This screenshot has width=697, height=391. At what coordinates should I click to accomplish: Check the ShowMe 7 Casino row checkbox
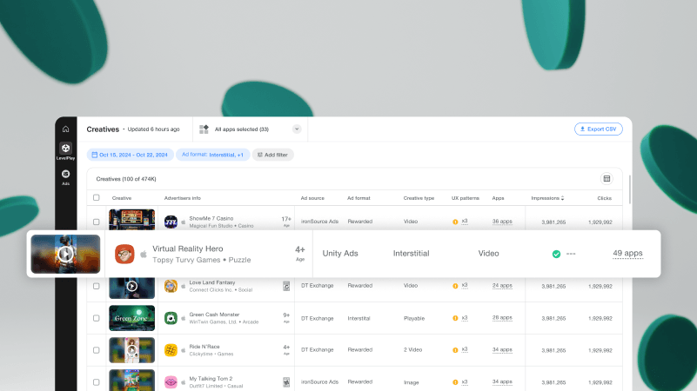pyautogui.click(x=97, y=222)
